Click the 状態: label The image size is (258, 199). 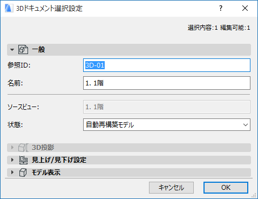[15, 125]
